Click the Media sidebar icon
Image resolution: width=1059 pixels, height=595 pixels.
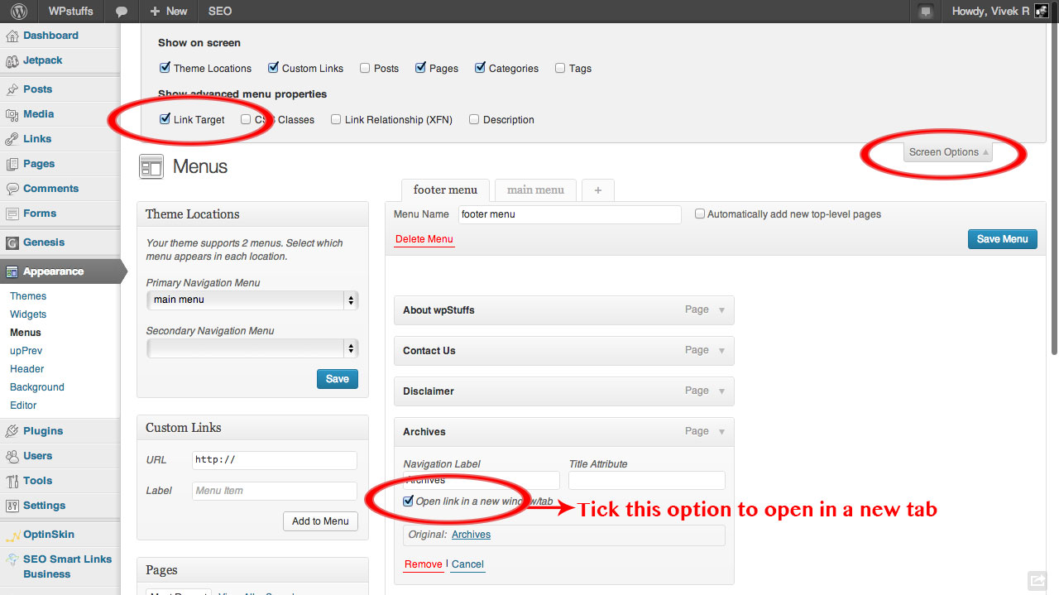pyautogui.click(x=12, y=114)
